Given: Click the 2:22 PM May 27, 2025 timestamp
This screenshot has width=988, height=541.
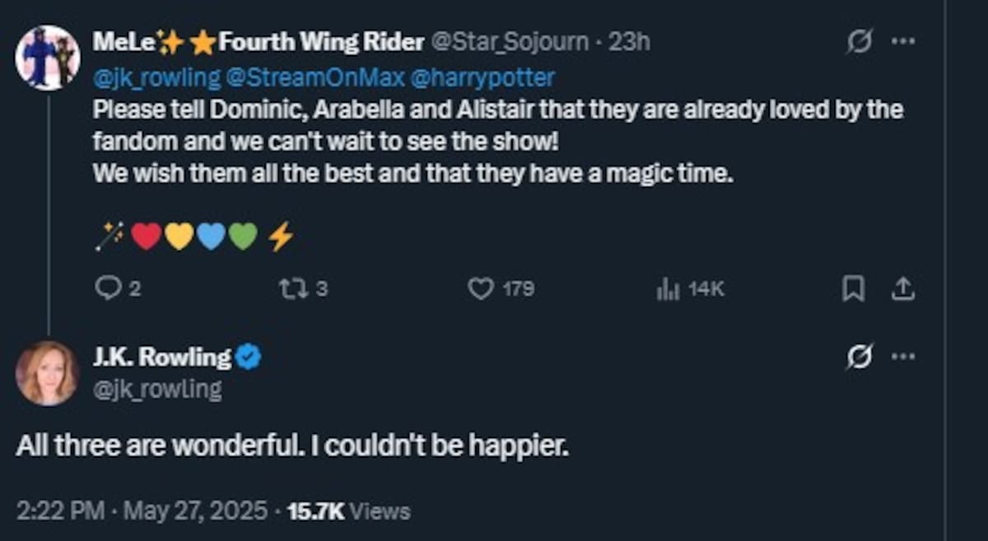Looking at the screenshot, I should click(x=142, y=511).
